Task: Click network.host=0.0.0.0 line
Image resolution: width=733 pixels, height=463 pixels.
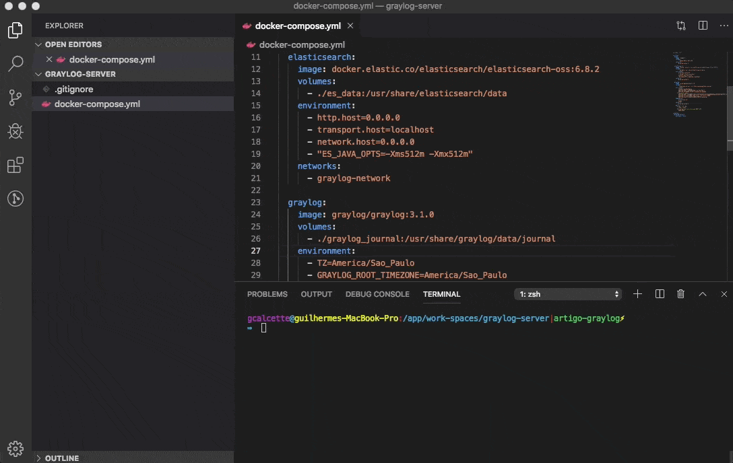Action: tap(366, 142)
